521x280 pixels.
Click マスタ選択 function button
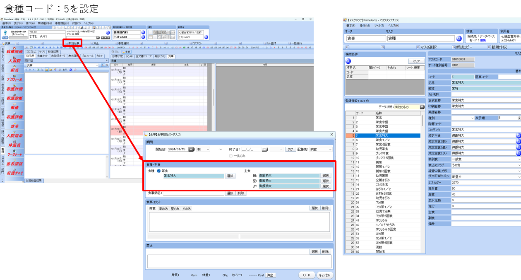pyautogui.click(x=426, y=47)
